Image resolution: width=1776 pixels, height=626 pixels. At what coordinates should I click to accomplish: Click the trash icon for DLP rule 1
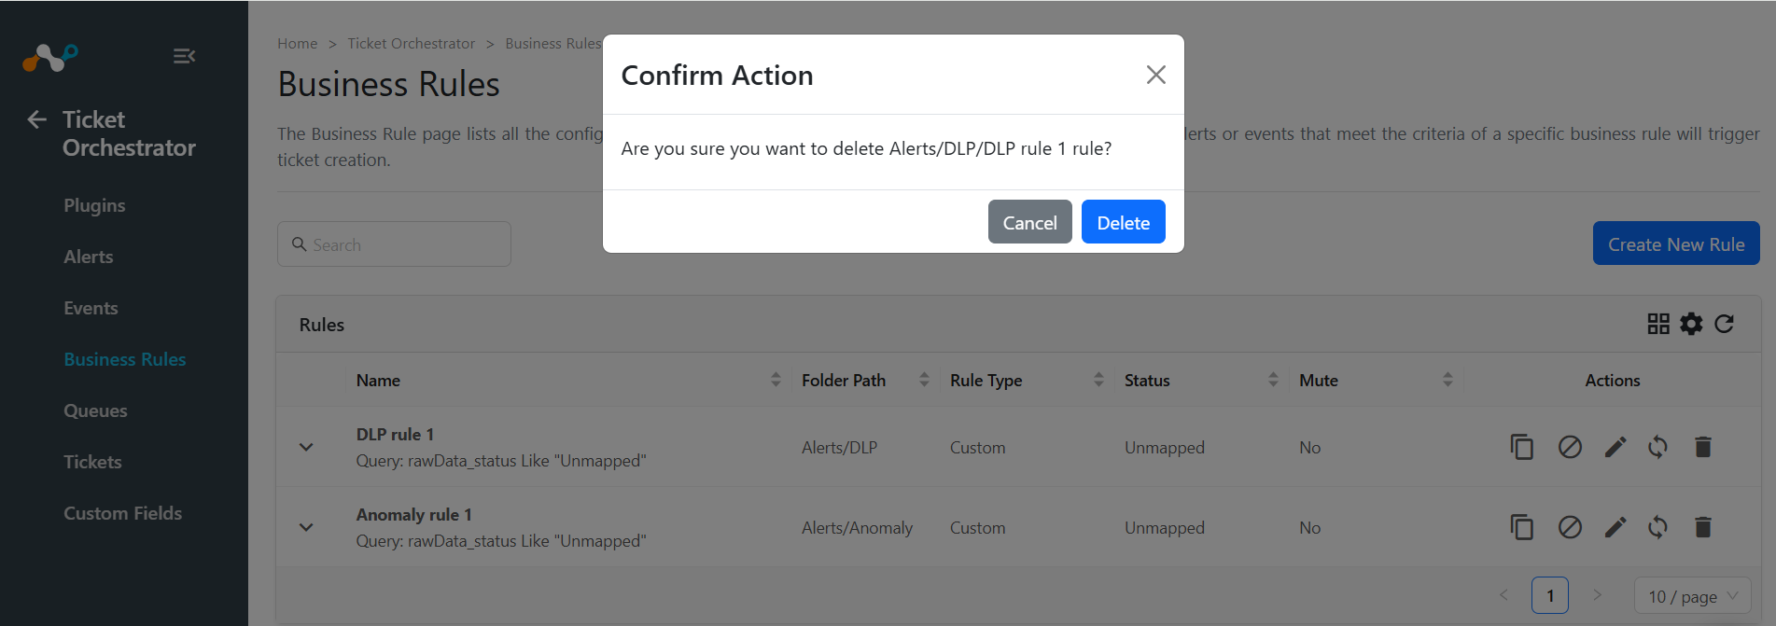[1702, 448]
